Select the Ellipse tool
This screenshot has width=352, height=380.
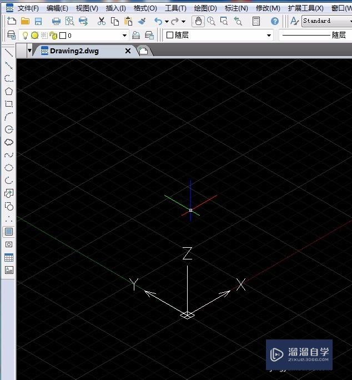(9, 168)
